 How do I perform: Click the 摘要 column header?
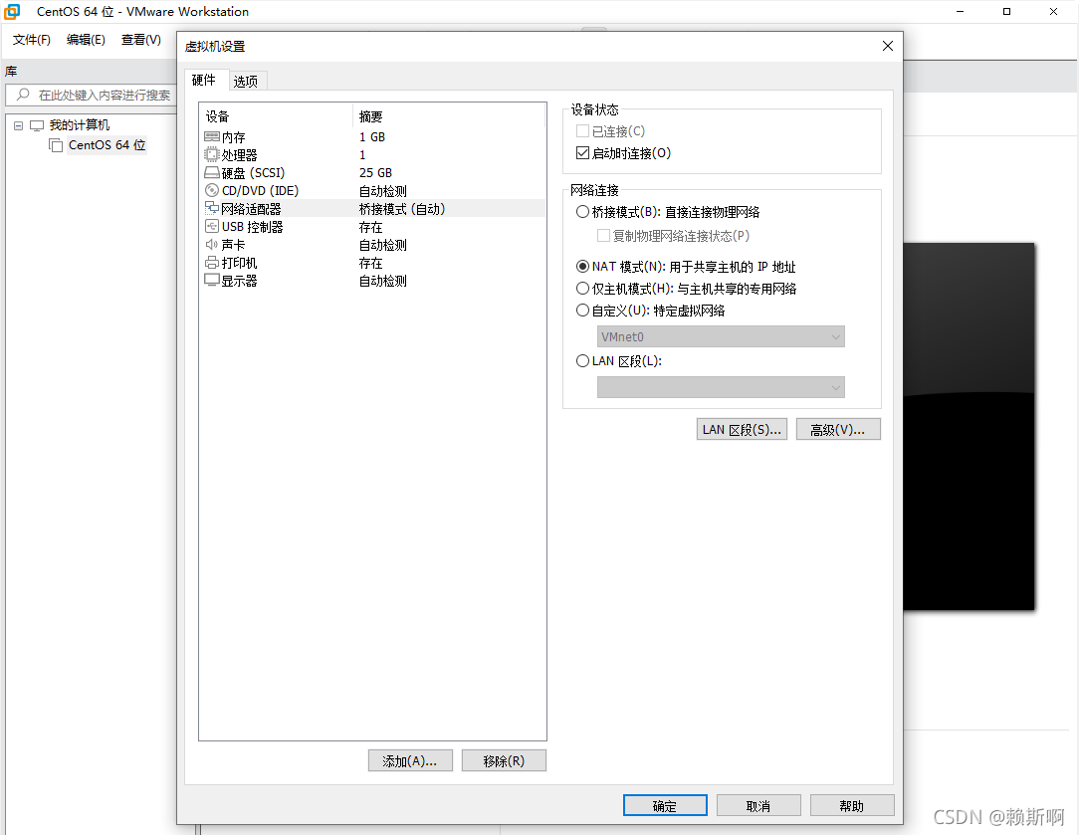[371, 116]
